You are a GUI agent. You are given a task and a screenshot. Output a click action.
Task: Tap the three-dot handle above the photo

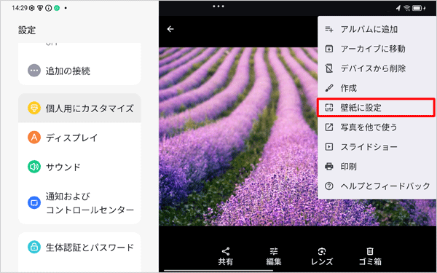pyautogui.click(x=219, y=6)
